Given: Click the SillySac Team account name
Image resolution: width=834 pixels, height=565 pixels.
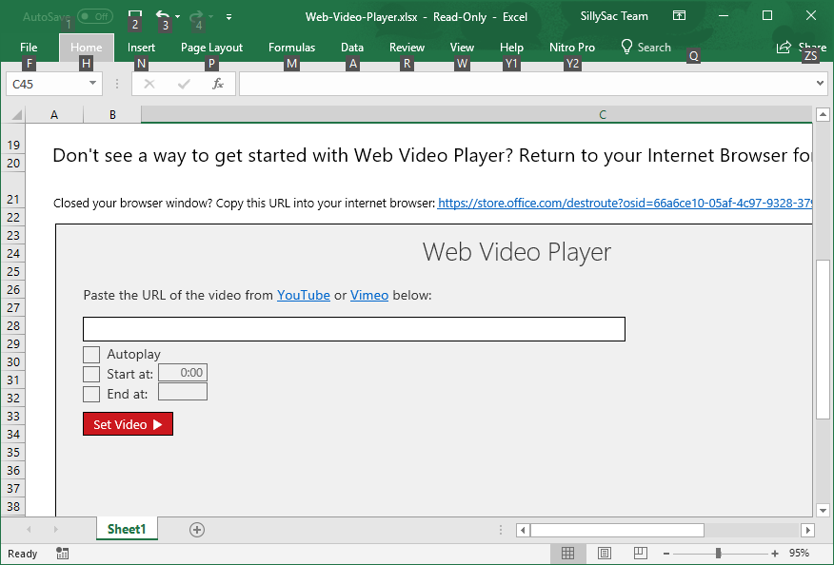Looking at the screenshot, I should (614, 16).
